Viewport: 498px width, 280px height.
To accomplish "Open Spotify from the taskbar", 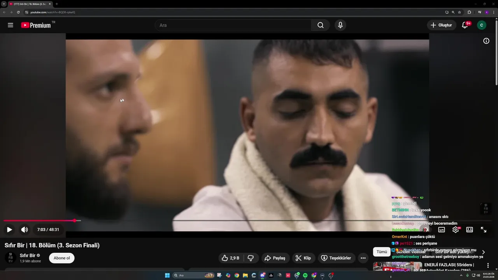I will point(305,275).
